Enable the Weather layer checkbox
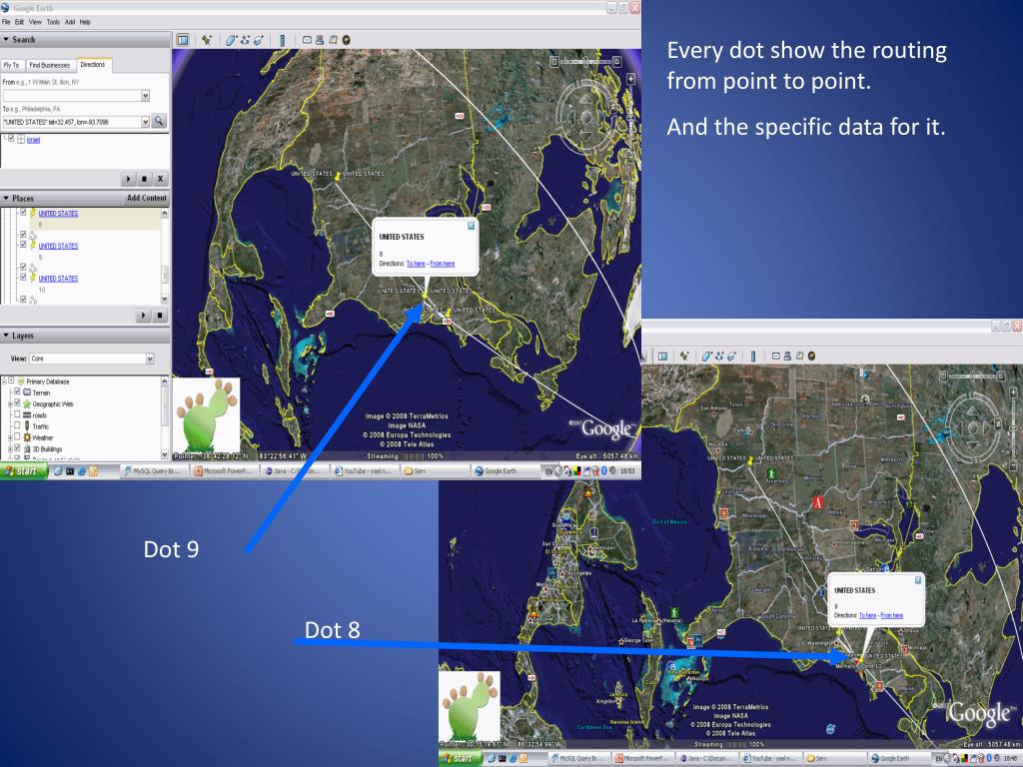 [x=18, y=437]
